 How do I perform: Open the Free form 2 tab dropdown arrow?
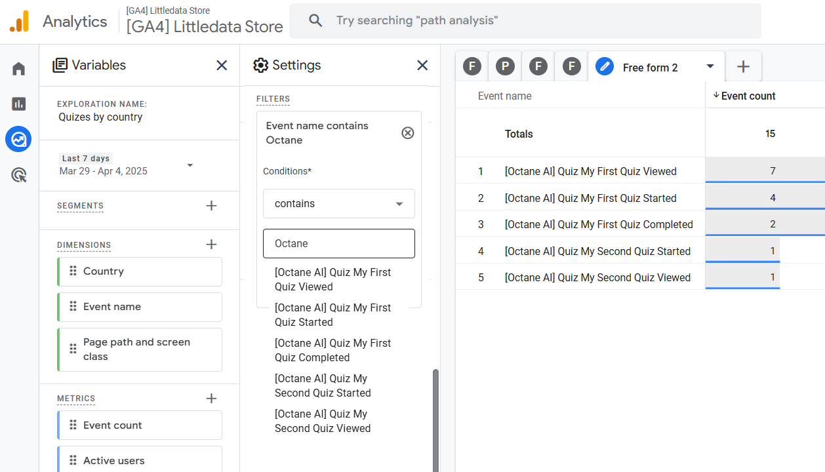pyautogui.click(x=710, y=66)
